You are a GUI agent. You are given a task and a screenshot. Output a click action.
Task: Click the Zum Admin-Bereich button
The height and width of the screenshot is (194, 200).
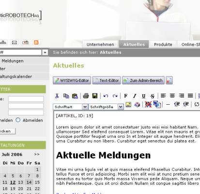click(x=143, y=81)
